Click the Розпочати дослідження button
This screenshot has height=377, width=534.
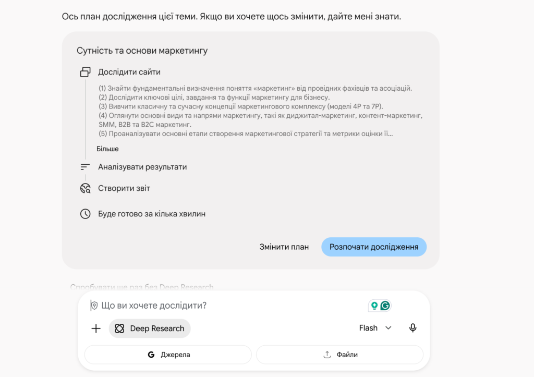pyautogui.click(x=374, y=247)
